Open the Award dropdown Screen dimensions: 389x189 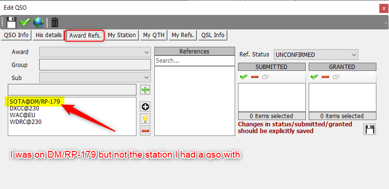(95, 52)
